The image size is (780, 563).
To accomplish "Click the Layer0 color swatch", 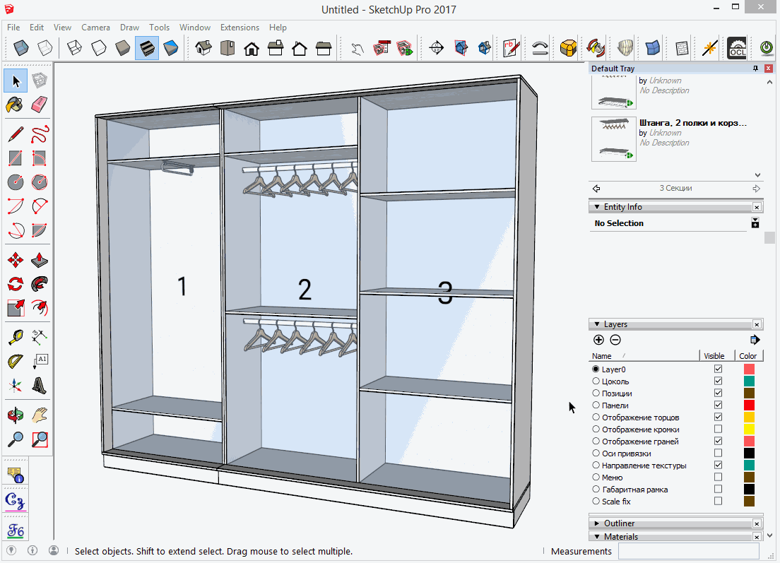I will [x=749, y=369].
